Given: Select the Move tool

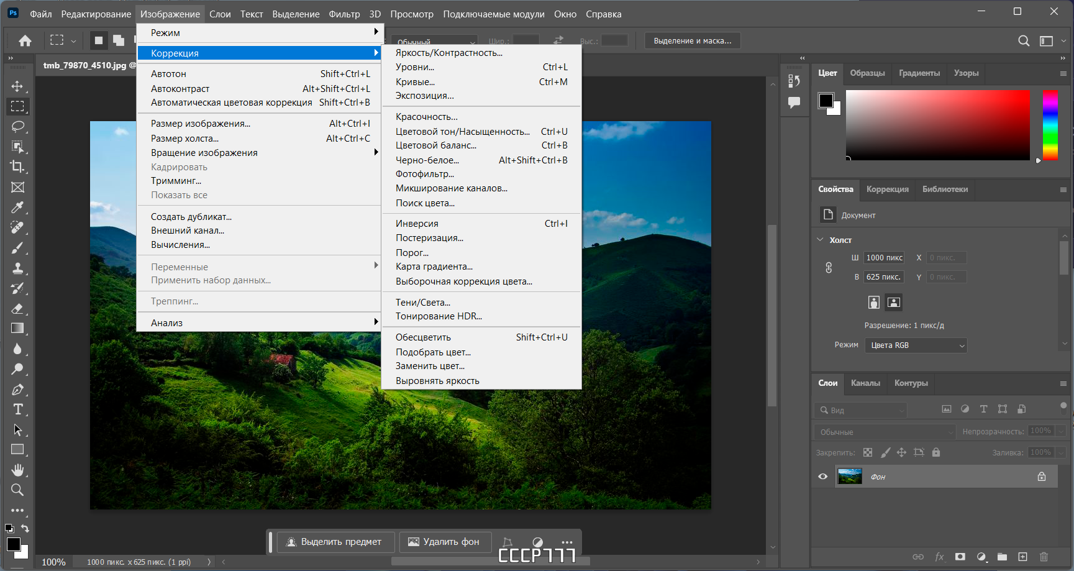Looking at the screenshot, I should pos(17,86).
